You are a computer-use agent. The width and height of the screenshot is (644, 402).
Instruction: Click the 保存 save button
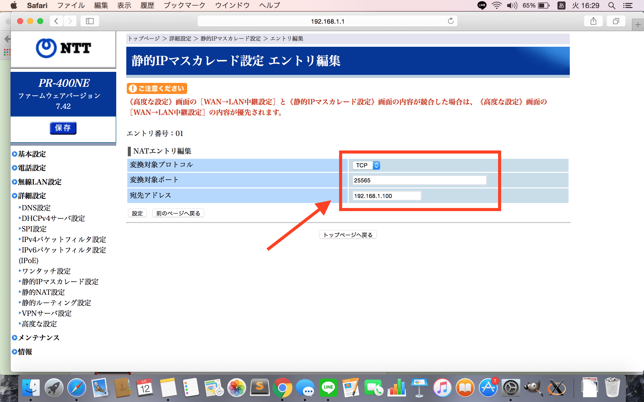(63, 128)
